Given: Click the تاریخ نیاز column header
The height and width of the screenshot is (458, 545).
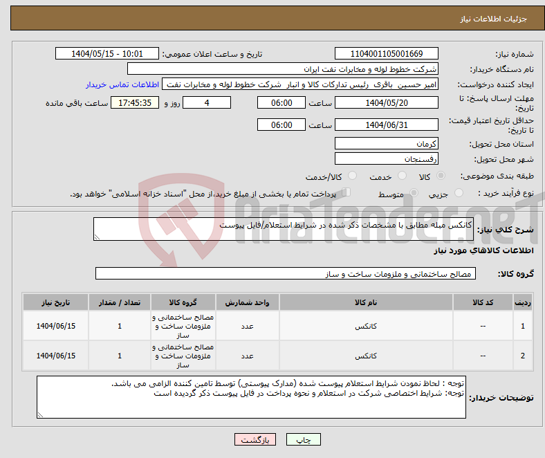Looking at the screenshot, I should (x=55, y=302).
